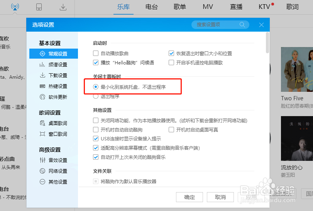Click the globe icon beside 网络设置
Image resolution: width=313 pixels, height=211 pixels.
click(x=42, y=171)
